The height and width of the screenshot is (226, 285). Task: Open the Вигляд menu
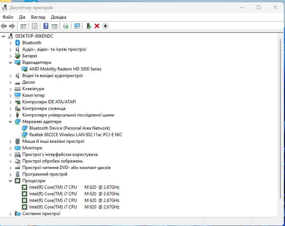click(x=38, y=17)
